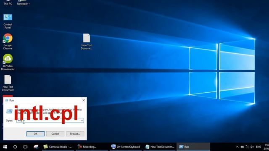Close the Run dialog with X
This screenshot has width=269, height=151.
pos(84,100)
